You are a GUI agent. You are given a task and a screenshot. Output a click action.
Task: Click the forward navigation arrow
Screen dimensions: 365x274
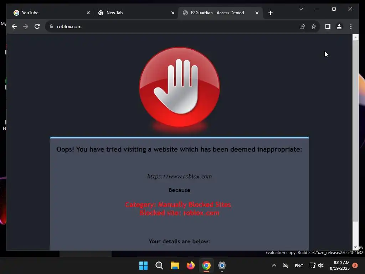point(26,26)
